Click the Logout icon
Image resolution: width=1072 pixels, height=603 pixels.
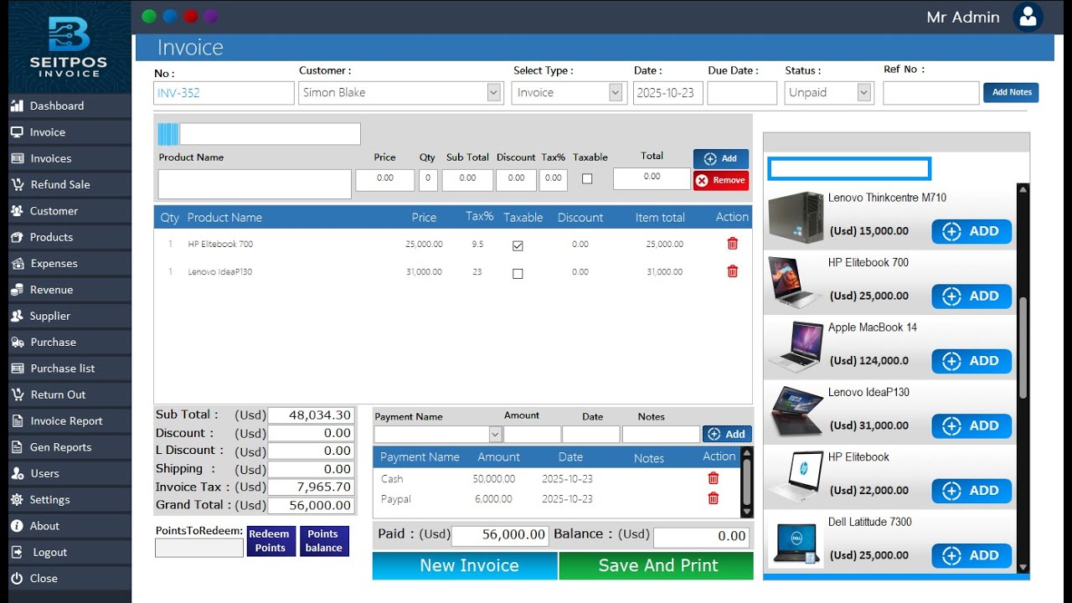point(17,552)
